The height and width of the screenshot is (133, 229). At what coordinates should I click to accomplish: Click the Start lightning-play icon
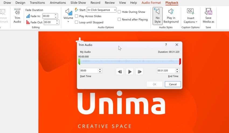tap(77, 10)
